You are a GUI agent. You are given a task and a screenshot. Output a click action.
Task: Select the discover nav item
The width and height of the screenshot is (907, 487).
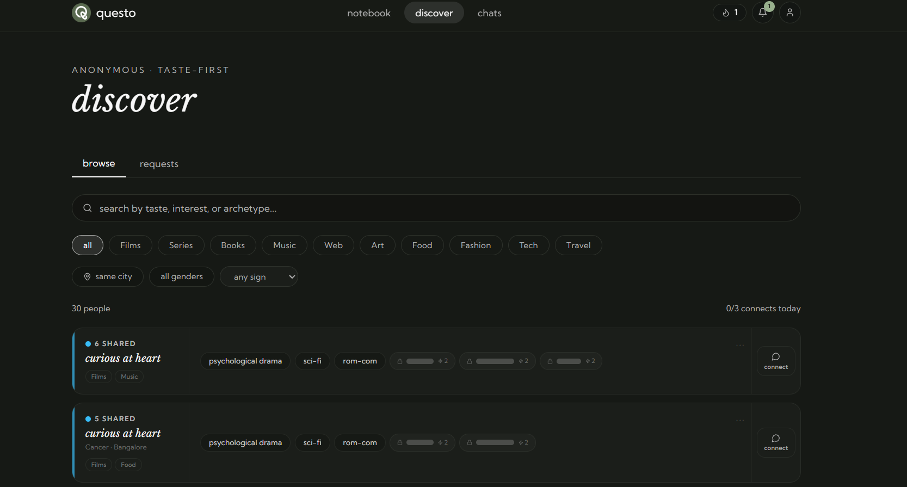click(434, 13)
